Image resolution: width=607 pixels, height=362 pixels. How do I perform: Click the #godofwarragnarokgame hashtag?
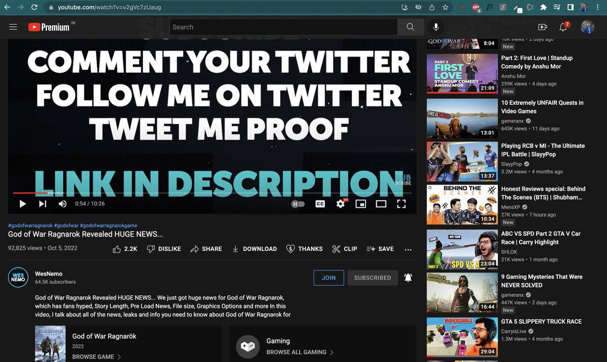click(108, 225)
